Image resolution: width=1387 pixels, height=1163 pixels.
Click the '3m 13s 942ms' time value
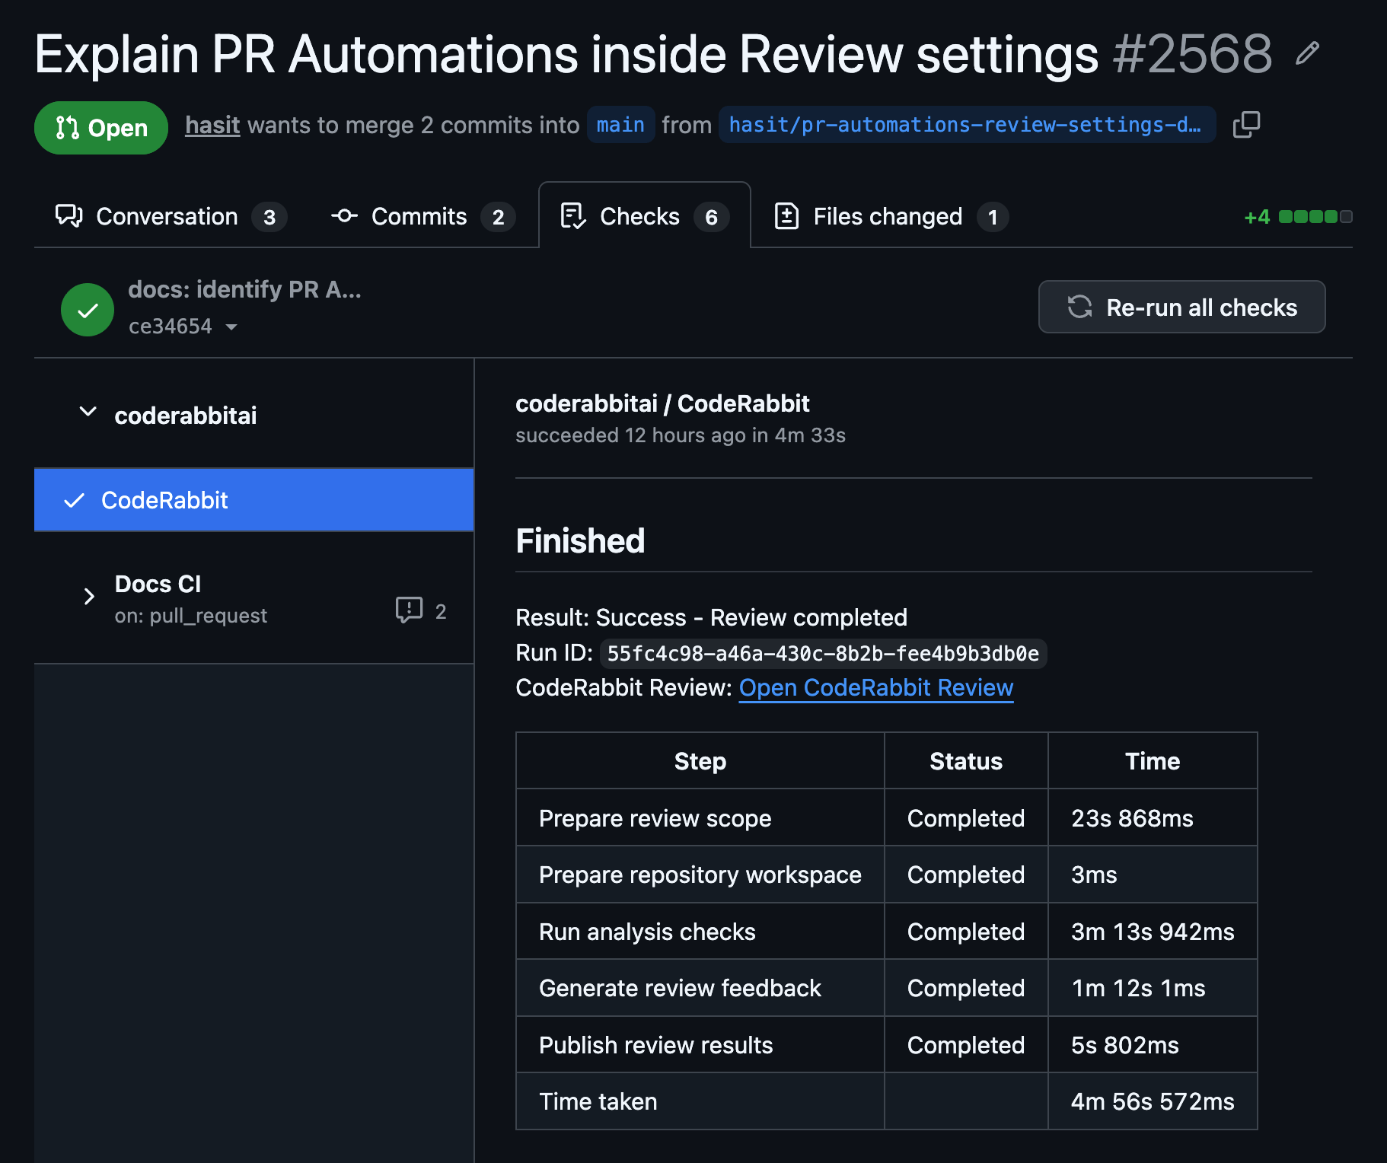coord(1153,932)
